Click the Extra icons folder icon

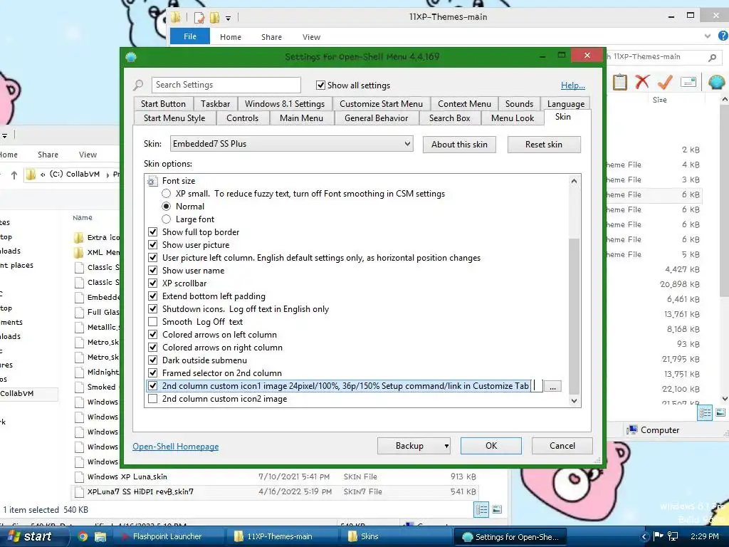point(78,238)
